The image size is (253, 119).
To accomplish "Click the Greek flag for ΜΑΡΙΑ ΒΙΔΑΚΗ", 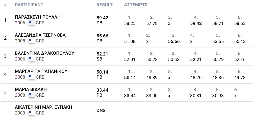I will [x=32, y=95].
